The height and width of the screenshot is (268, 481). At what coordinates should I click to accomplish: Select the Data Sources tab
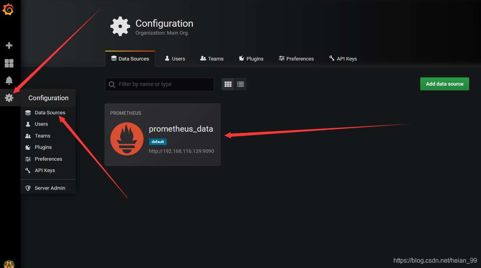coord(130,59)
